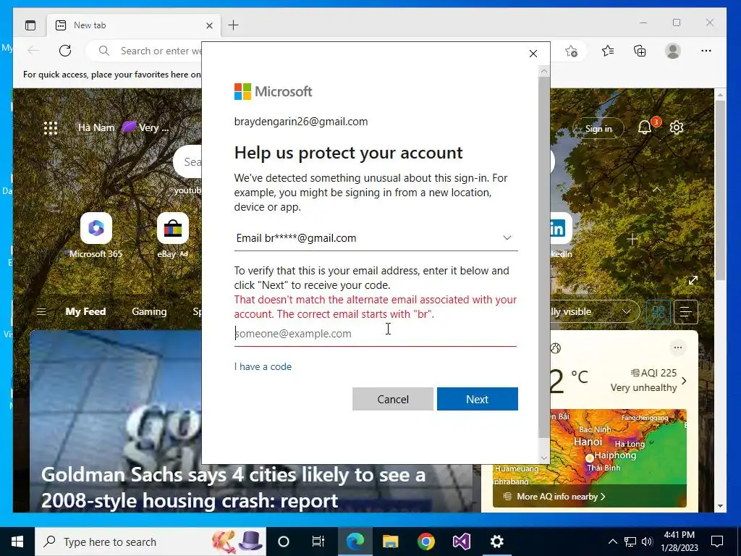741x556 pixels.
Task: Show hidden system tray icons chevron
Action: click(612, 542)
